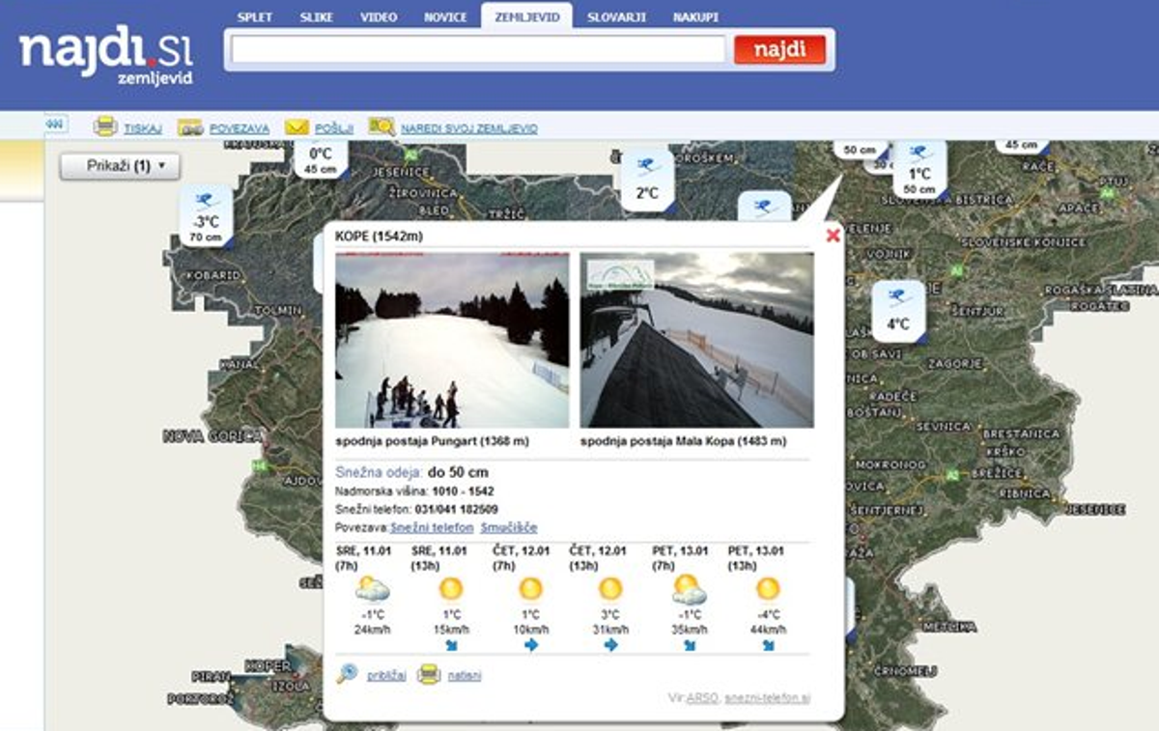Screen dimensions: 1159x731
Task: Click the POŠLJI link
Action: click(x=334, y=128)
